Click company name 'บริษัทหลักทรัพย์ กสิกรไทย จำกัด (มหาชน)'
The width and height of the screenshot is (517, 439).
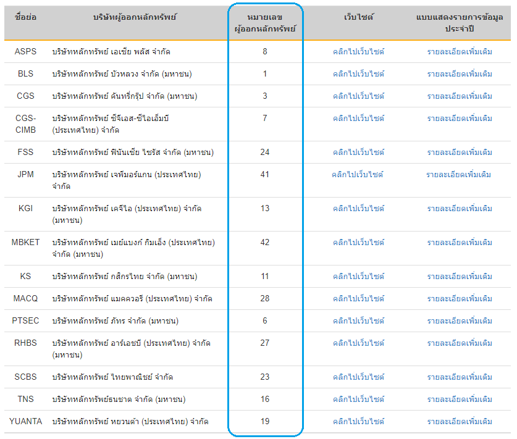point(125,277)
